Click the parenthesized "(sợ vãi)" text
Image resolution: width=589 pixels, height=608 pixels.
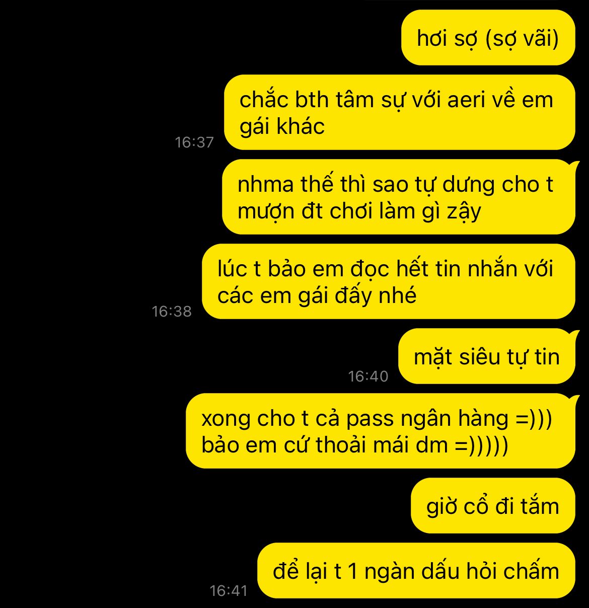pos(522,38)
